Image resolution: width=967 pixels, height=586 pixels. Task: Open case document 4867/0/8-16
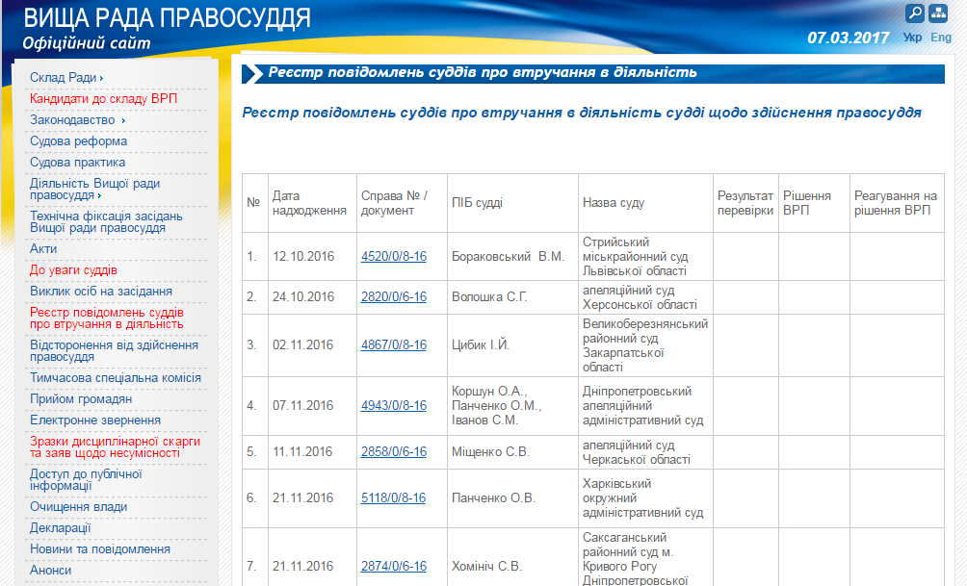tap(393, 345)
